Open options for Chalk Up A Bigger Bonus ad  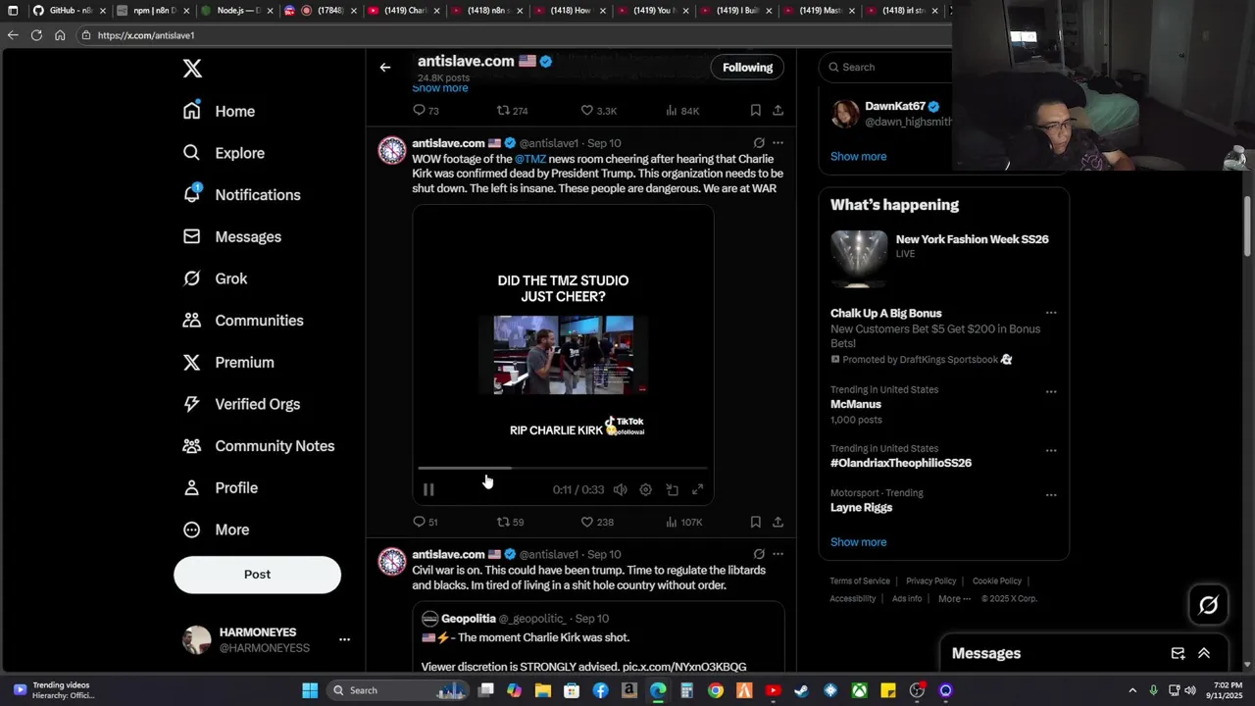click(1051, 314)
